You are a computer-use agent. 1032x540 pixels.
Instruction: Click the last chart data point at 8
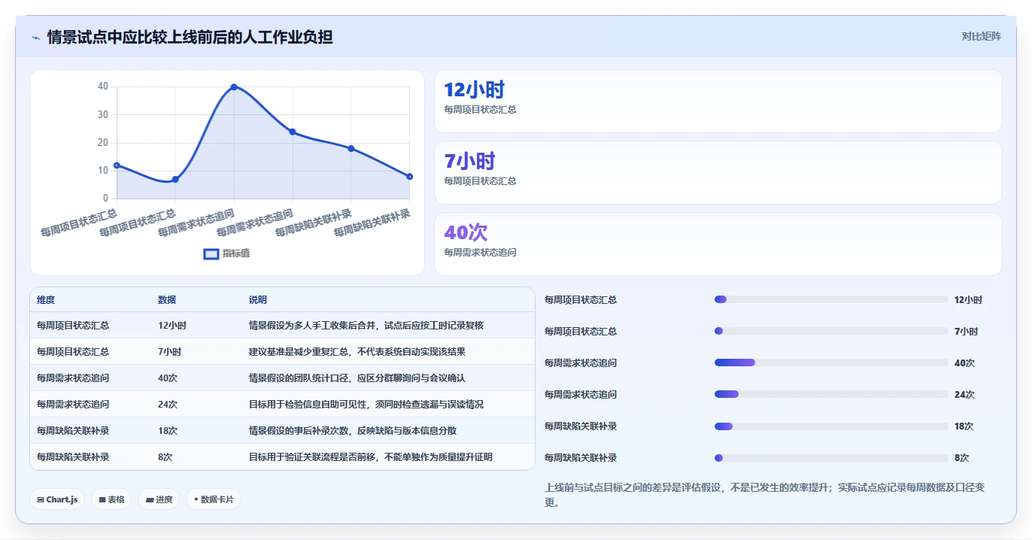pos(410,177)
